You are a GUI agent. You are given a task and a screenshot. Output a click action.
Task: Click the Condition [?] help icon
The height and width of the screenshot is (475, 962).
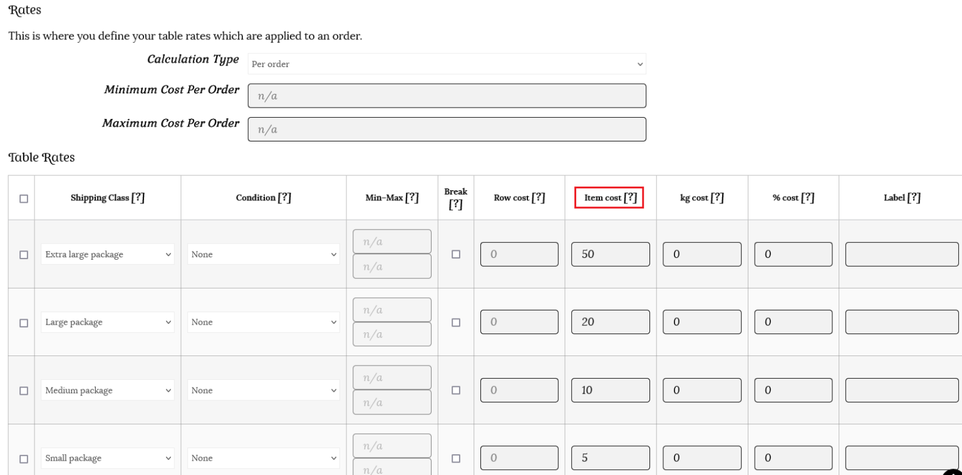tap(284, 198)
